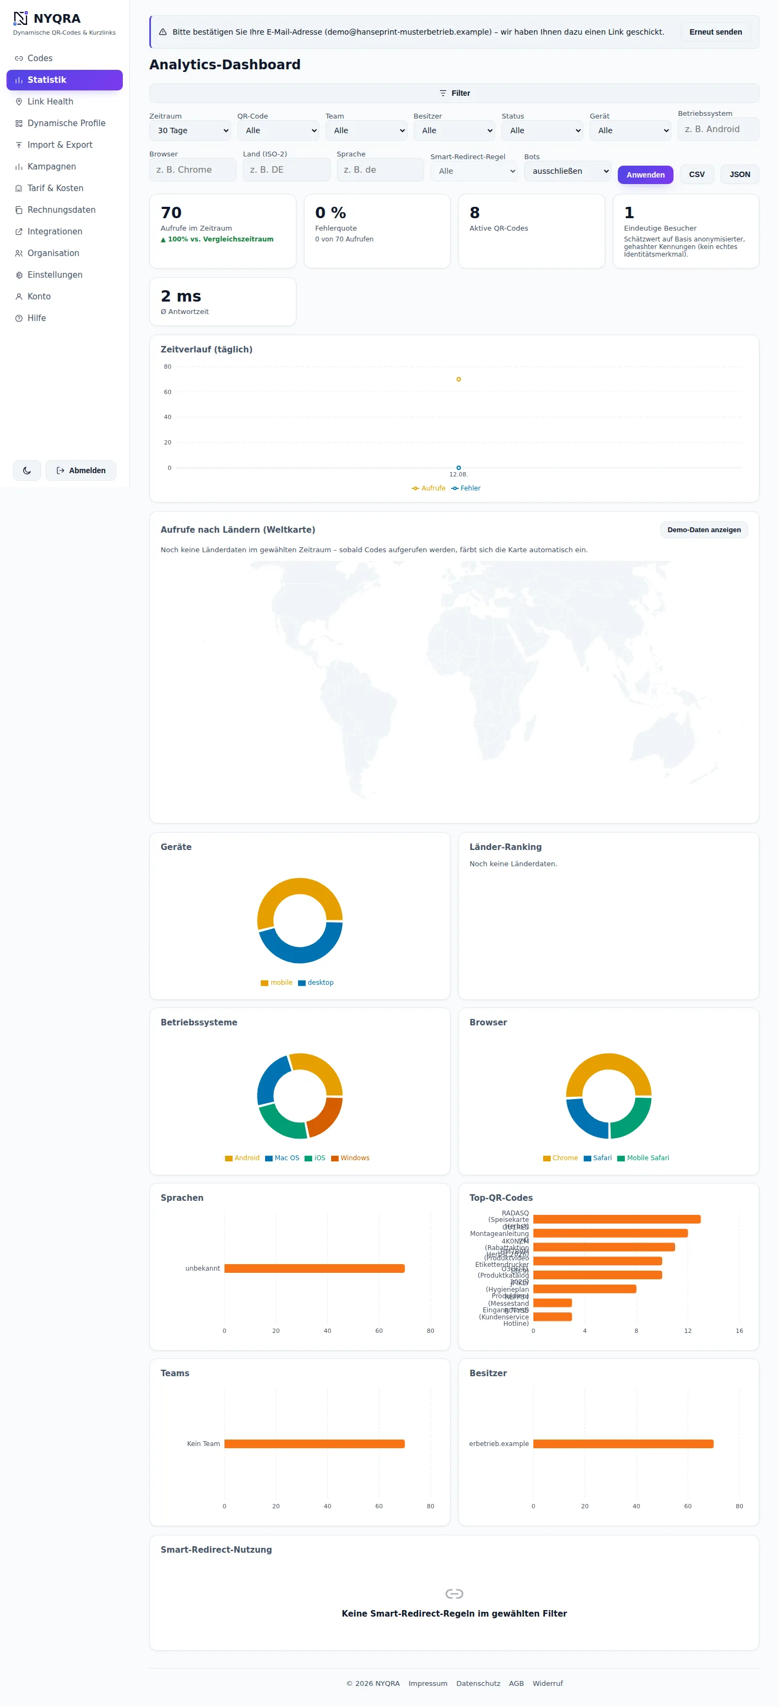Viewport: 779px width, 1707px height.
Task: Click the Aufrufe data point on 12.08.
Action: click(458, 380)
